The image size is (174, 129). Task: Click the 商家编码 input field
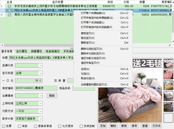36,88
